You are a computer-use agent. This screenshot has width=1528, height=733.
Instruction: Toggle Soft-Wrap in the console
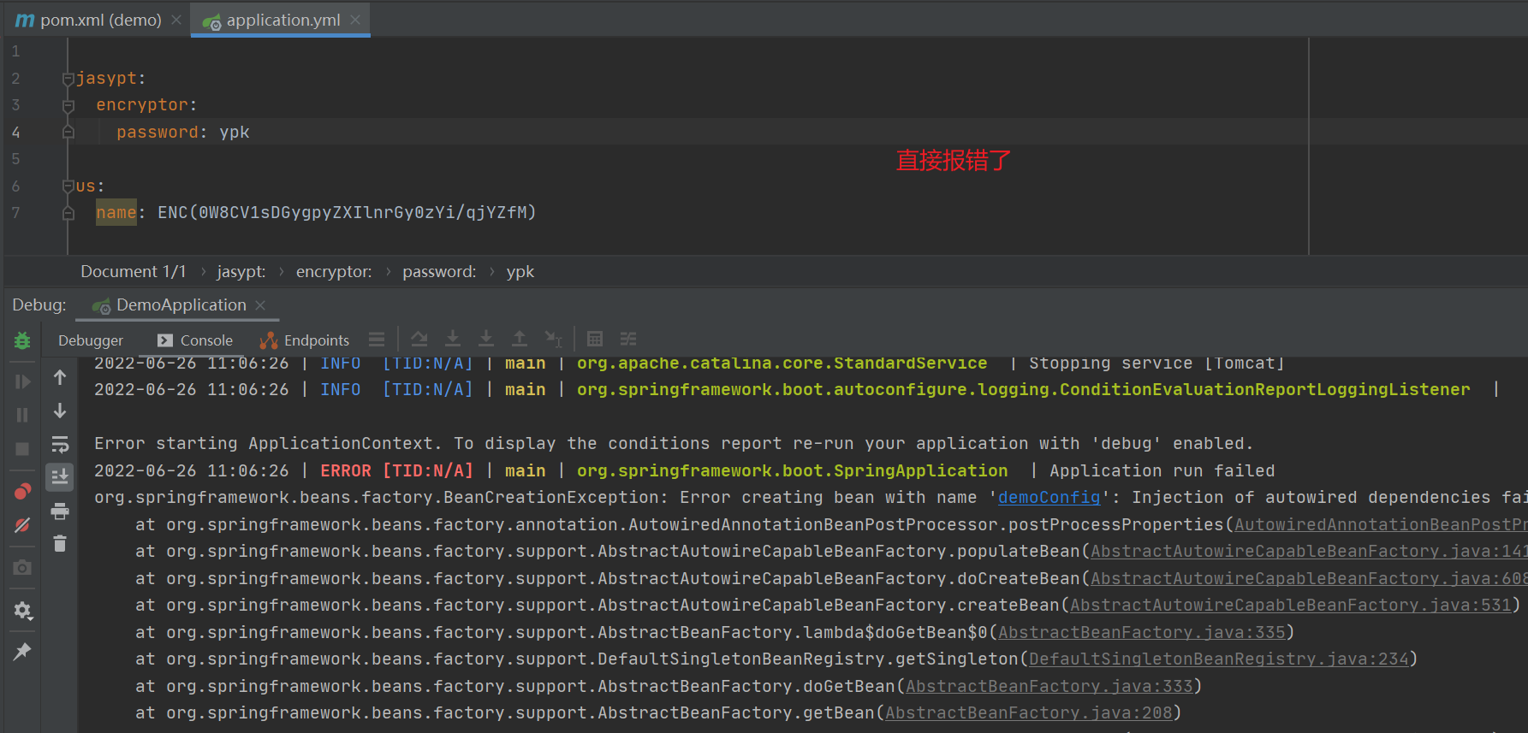[x=60, y=444]
